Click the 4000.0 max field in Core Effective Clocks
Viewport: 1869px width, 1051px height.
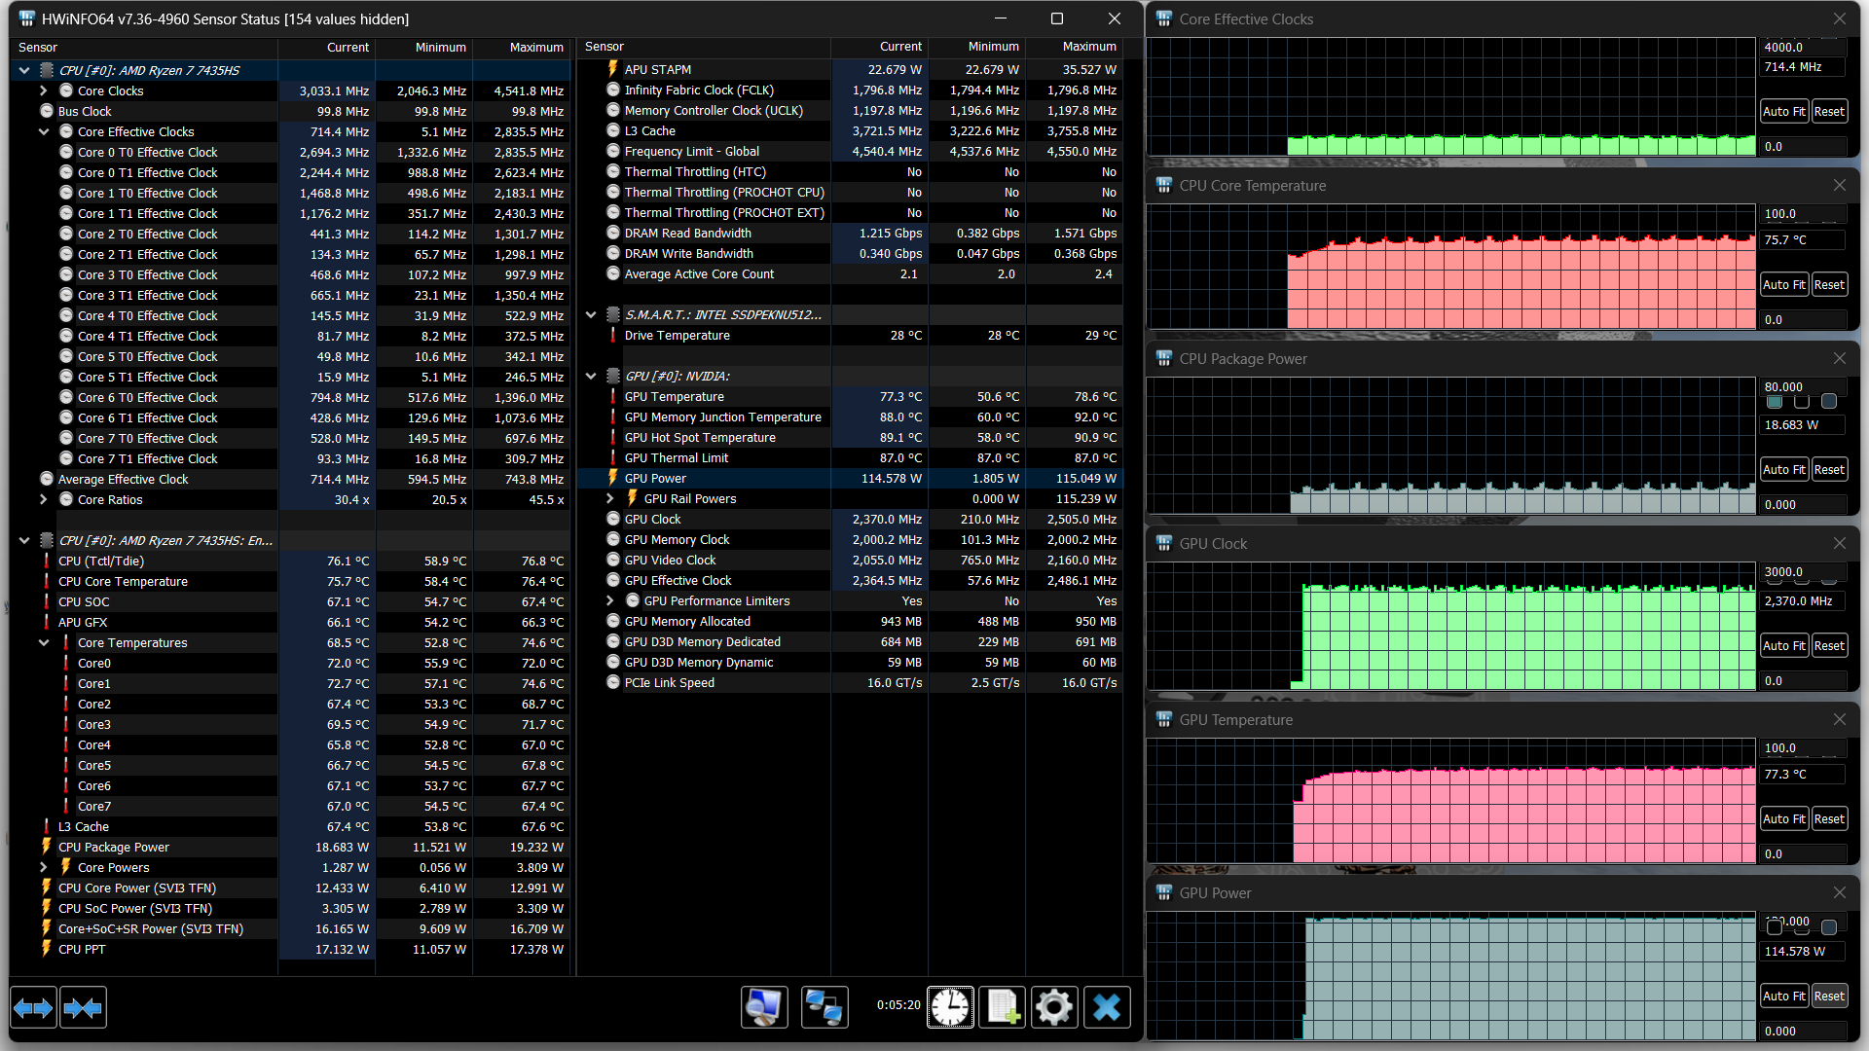1802,47
